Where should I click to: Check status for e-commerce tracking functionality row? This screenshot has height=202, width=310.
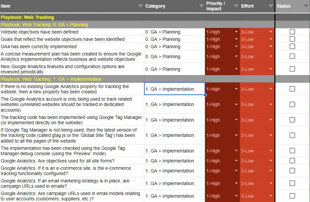pyautogui.click(x=292, y=171)
